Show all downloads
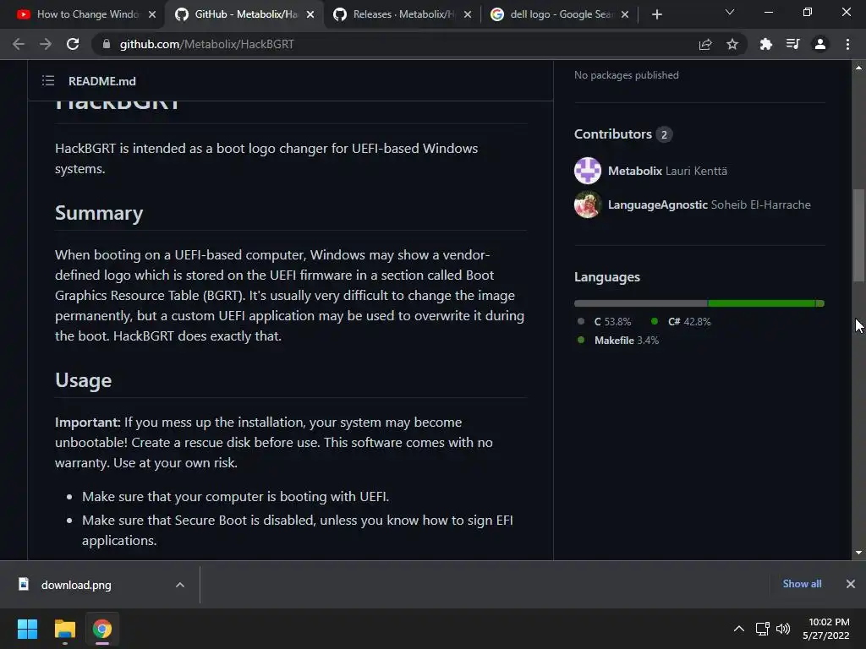This screenshot has width=866, height=649. coord(802,584)
